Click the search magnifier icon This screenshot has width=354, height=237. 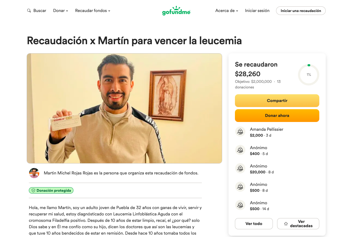(x=29, y=11)
